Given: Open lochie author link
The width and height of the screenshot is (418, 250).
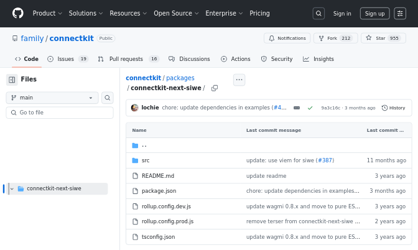Looking at the screenshot, I should (150, 108).
